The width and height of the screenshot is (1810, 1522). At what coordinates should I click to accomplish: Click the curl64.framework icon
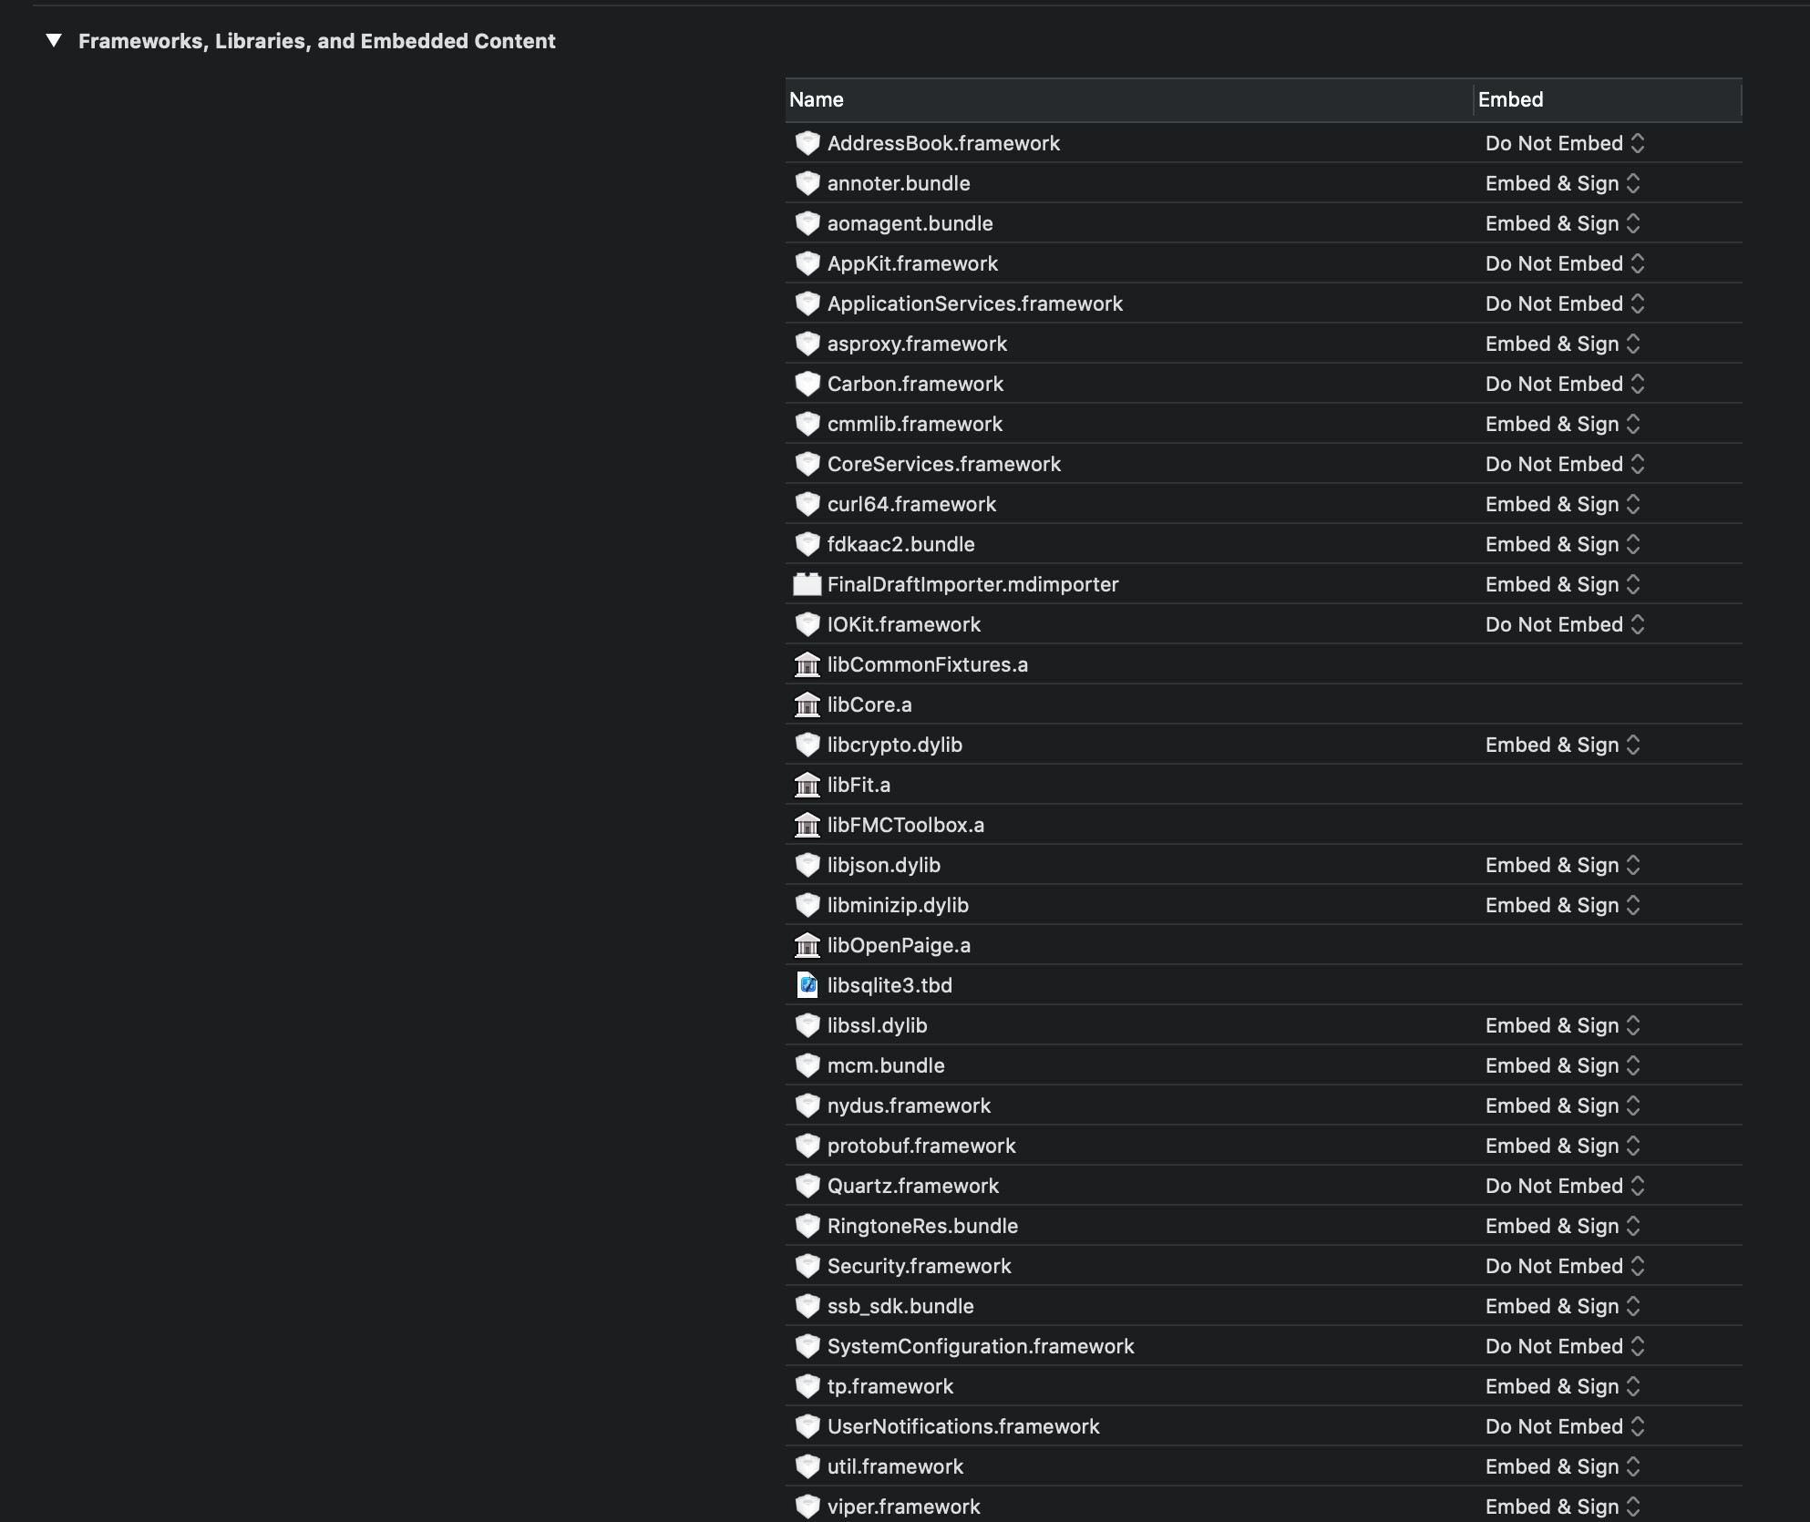click(807, 504)
